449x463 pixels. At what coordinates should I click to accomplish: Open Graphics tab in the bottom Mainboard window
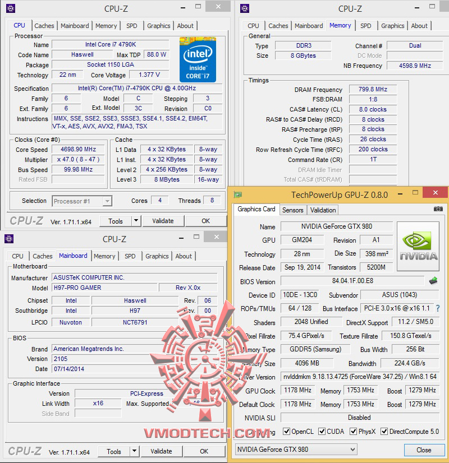[157, 256]
